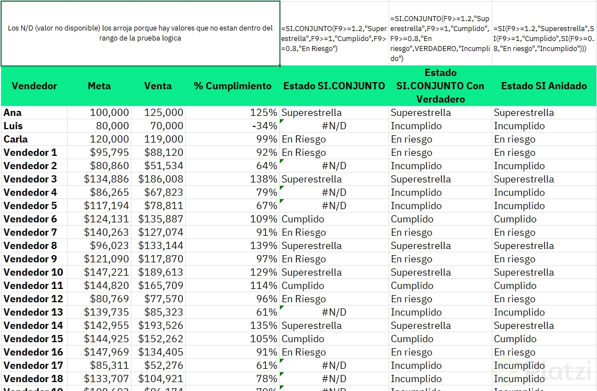Select the $78,811 Venta cell
The image size is (597, 391).
pos(158,206)
